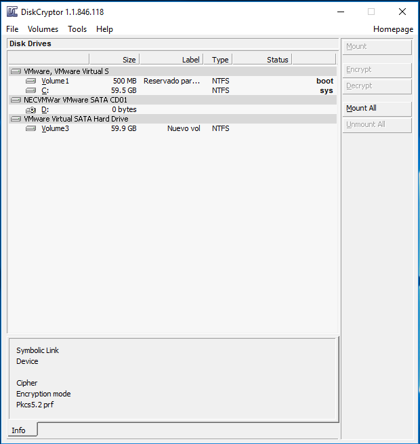Click the Cipher info label
This screenshot has width=420, height=444.
(x=27, y=383)
